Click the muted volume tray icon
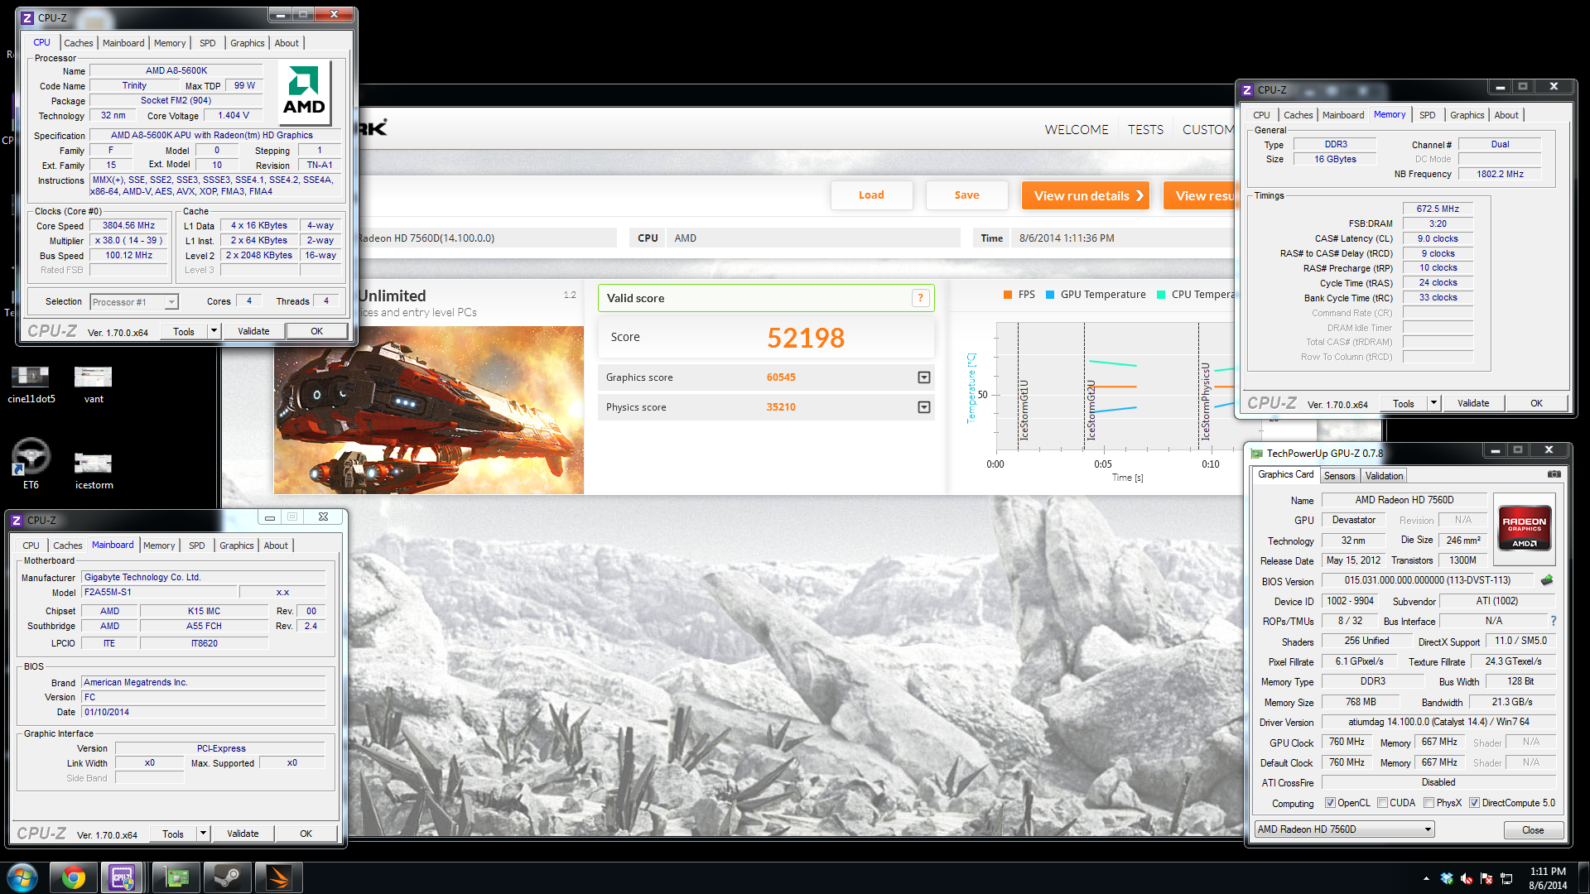The width and height of the screenshot is (1590, 894). pos(1467,878)
